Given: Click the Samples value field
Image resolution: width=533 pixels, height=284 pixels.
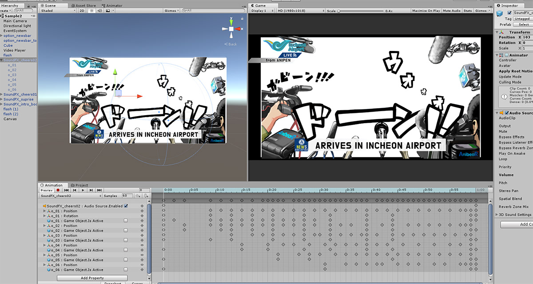Looking at the screenshot, I should coord(127,195).
